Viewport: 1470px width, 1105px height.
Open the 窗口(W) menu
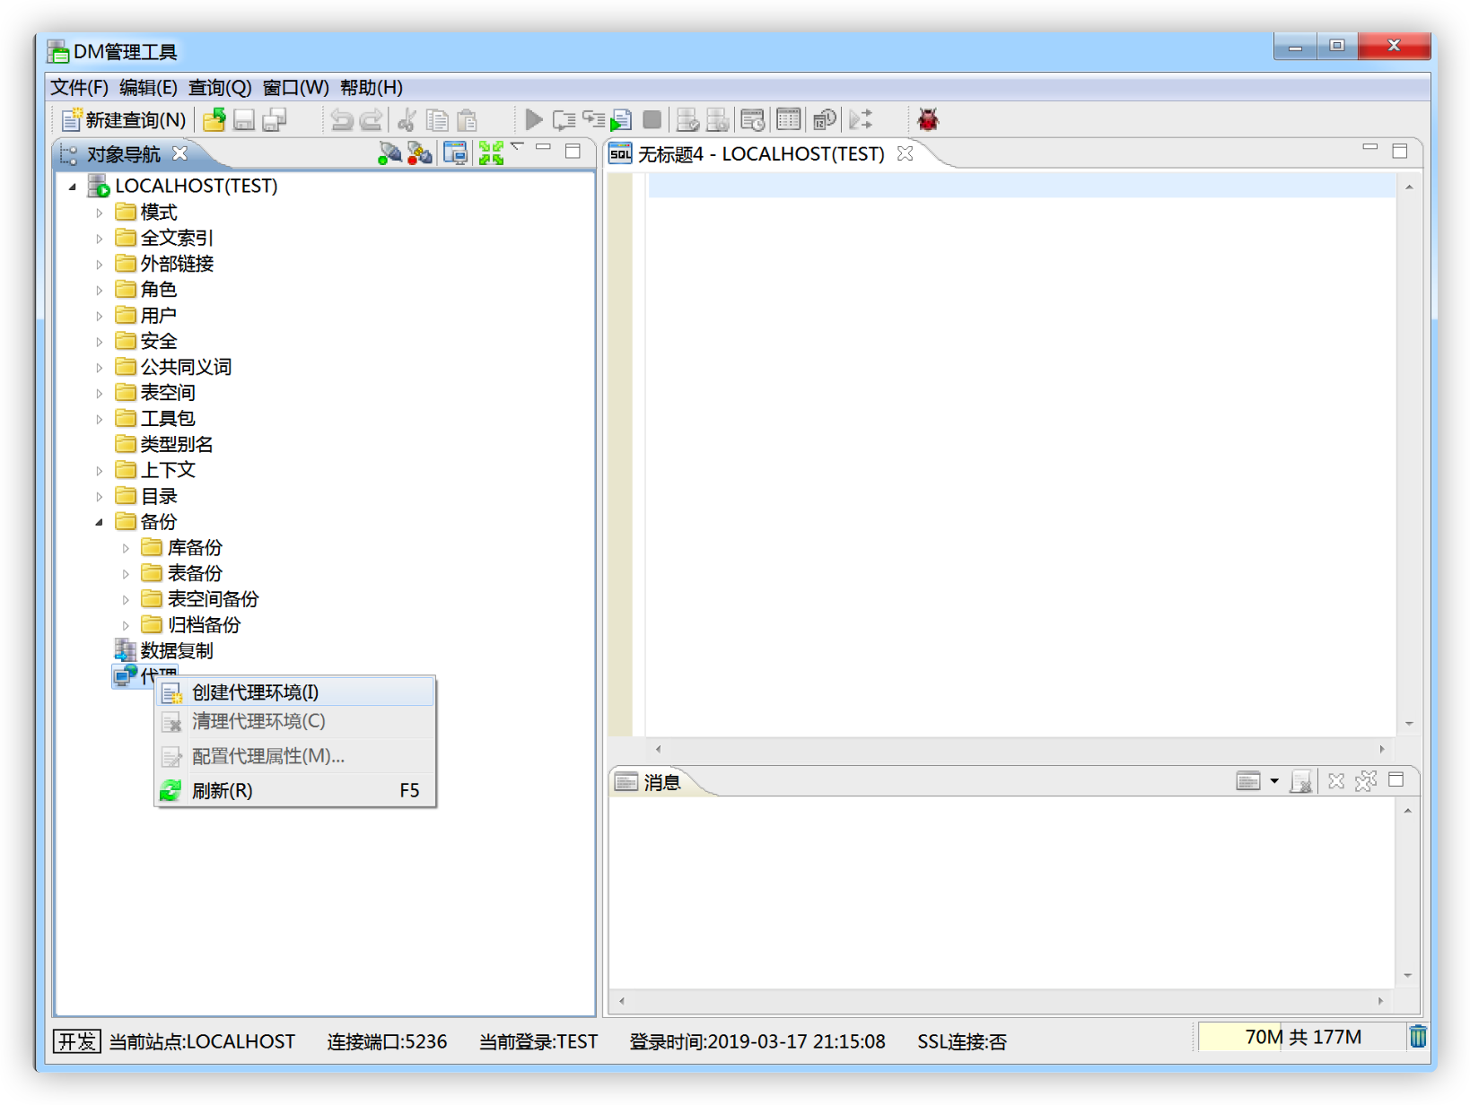pos(295,87)
